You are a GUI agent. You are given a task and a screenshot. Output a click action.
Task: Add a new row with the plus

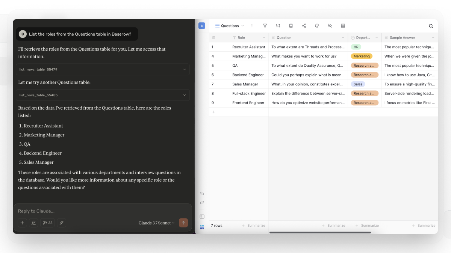[213, 112]
